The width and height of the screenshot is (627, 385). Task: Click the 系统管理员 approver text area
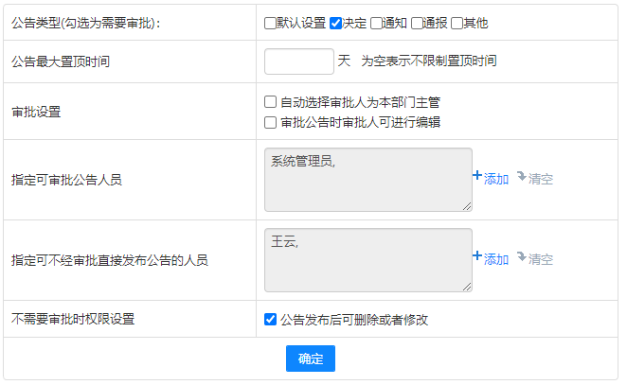pyautogui.click(x=368, y=179)
